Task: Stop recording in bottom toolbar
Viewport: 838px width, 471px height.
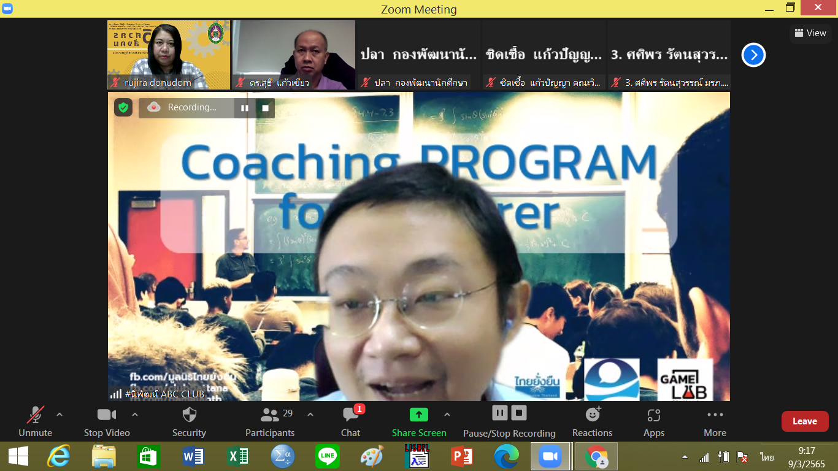Action: pyautogui.click(x=519, y=413)
